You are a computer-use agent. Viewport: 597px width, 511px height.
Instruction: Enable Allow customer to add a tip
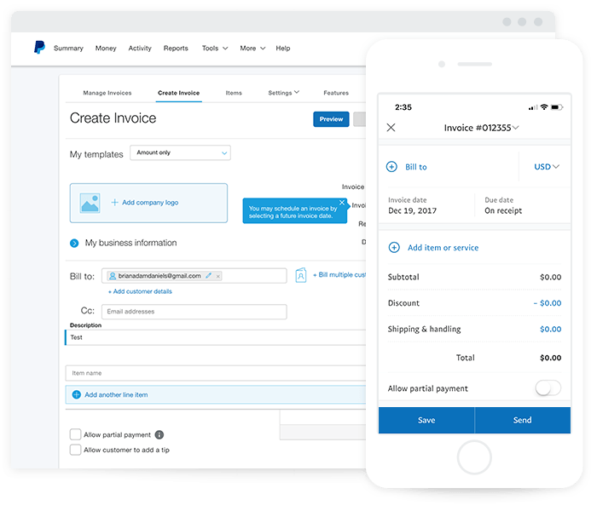[76, 450]
